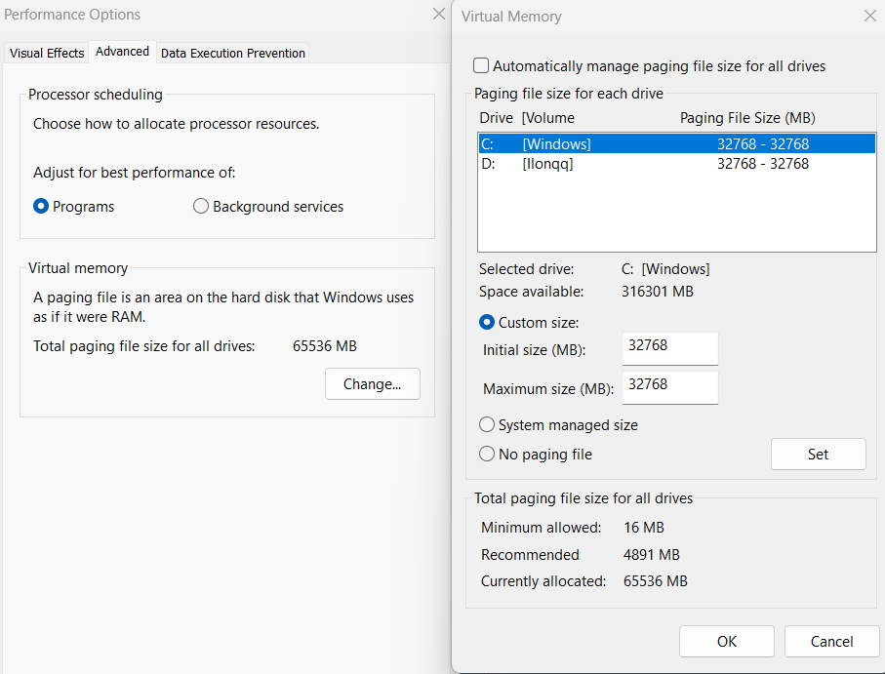Choose the No paging file option
The height and width of the screenshot is (674, 885).
coord(487,455)
